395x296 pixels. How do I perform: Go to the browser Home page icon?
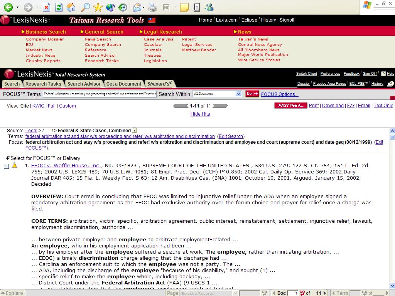71,7
